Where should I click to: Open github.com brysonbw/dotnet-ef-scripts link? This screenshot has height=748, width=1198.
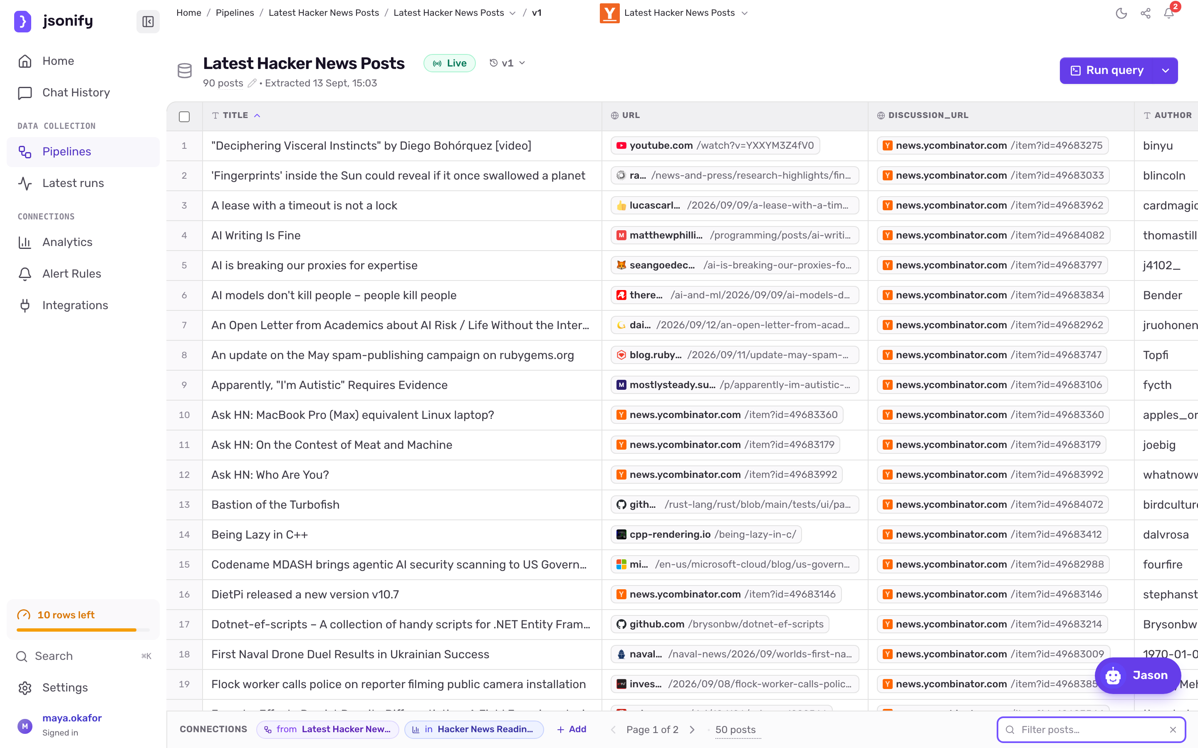(720, 624)
